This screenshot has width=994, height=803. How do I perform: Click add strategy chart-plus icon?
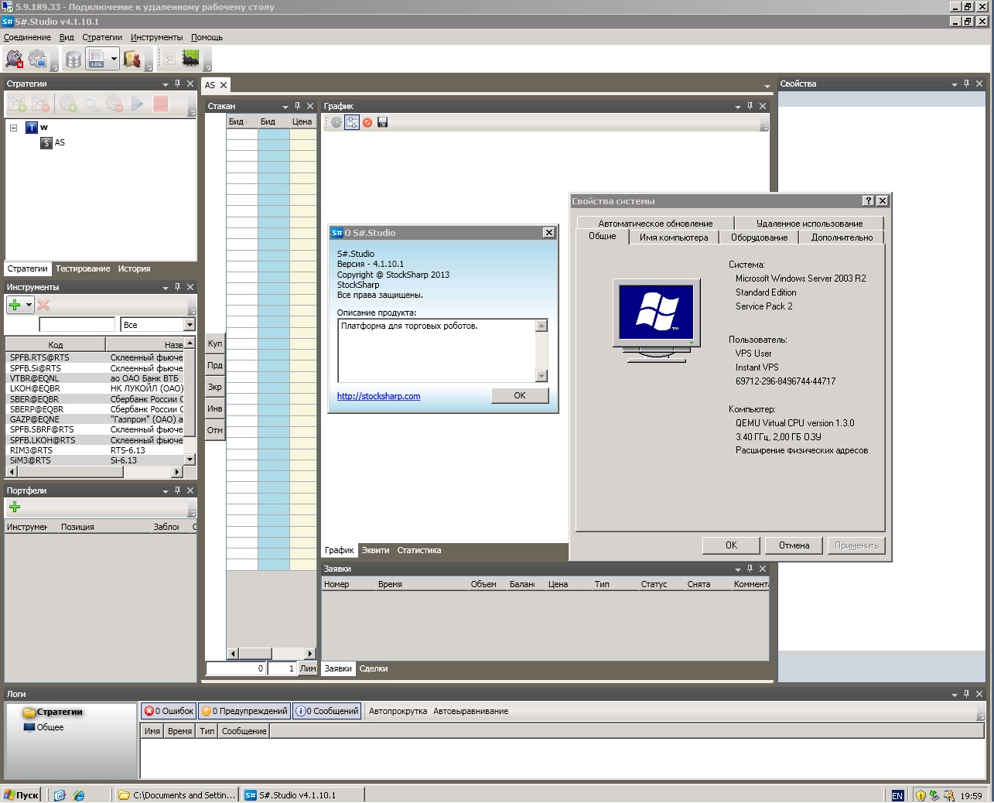click(x=18, y=104)
